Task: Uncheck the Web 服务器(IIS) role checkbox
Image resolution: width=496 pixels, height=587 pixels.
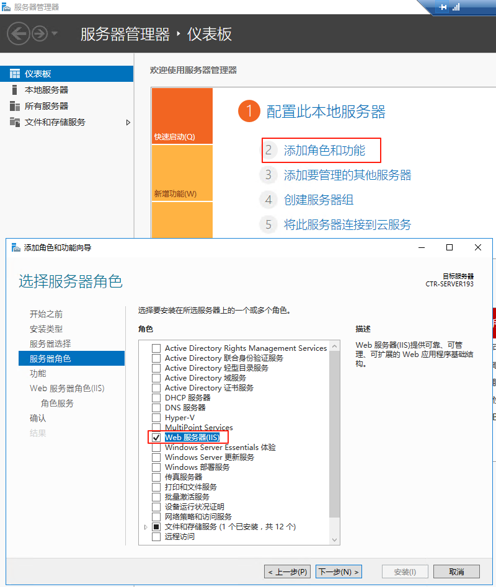Action: 156,438
